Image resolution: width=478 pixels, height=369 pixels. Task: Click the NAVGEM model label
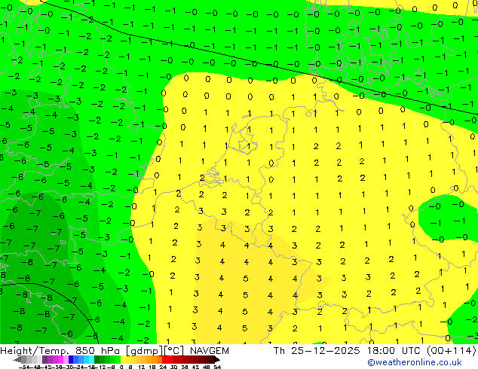coord(210,351)
